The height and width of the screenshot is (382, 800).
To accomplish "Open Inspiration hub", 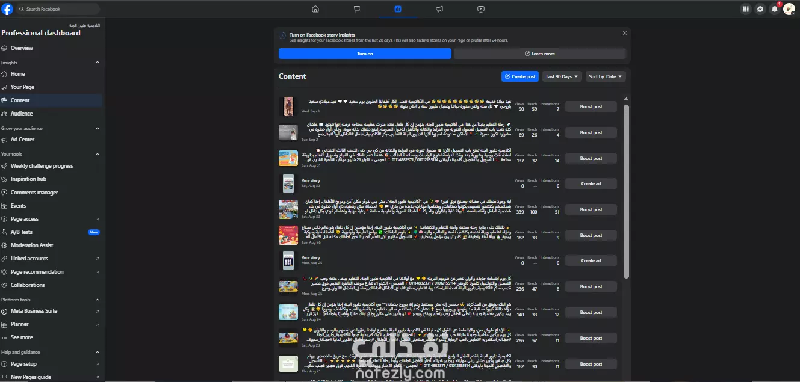I will pos(51,179).
